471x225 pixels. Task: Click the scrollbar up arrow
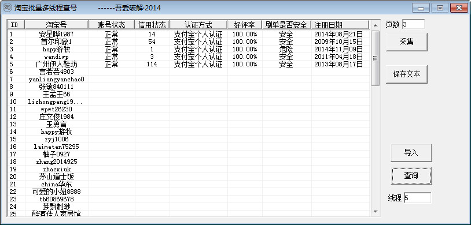[375, 25]
